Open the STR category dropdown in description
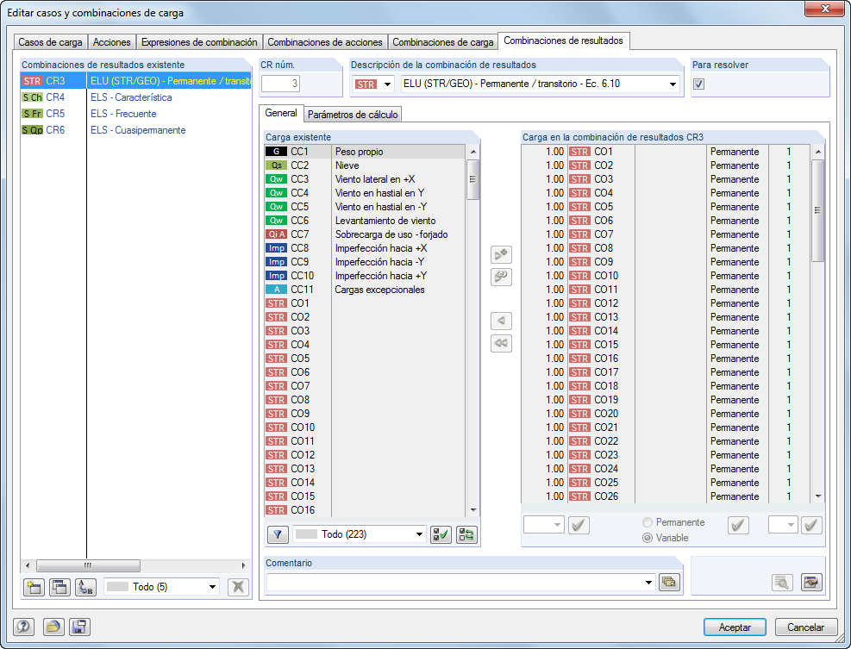 pyautogui.click(x=387, y=84)
